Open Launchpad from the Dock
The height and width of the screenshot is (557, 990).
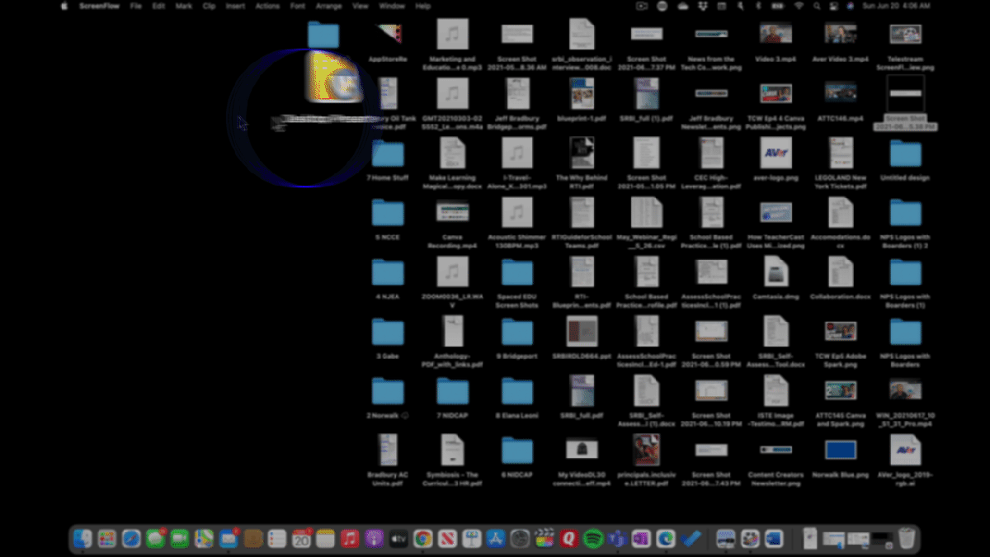(107, 539)
